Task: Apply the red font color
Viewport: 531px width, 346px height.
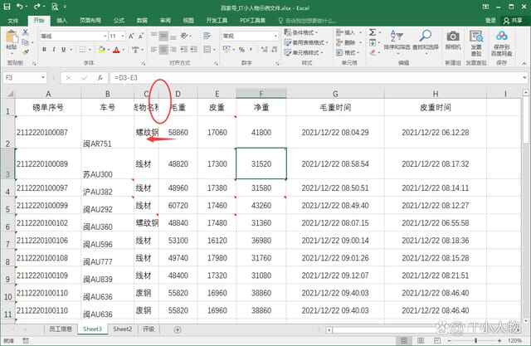Action: (x=116, y=50)
